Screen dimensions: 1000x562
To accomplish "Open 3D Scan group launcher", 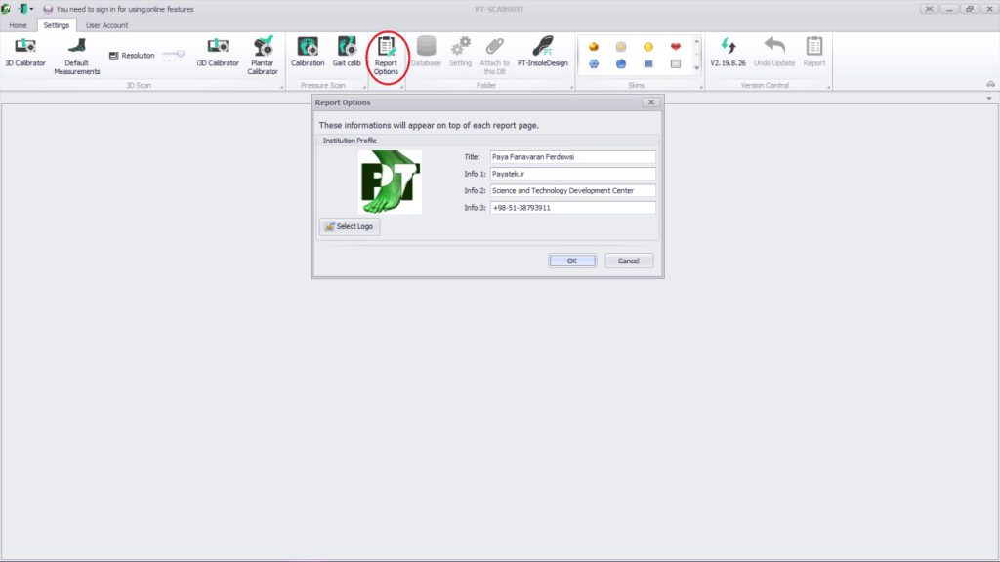I will pyautogui.click(x=282, y=87).
